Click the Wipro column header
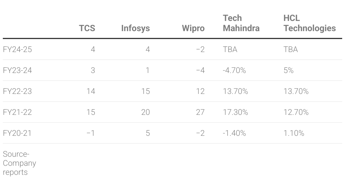The width and height of the screenshot is (345, 185). click(193, 28)
